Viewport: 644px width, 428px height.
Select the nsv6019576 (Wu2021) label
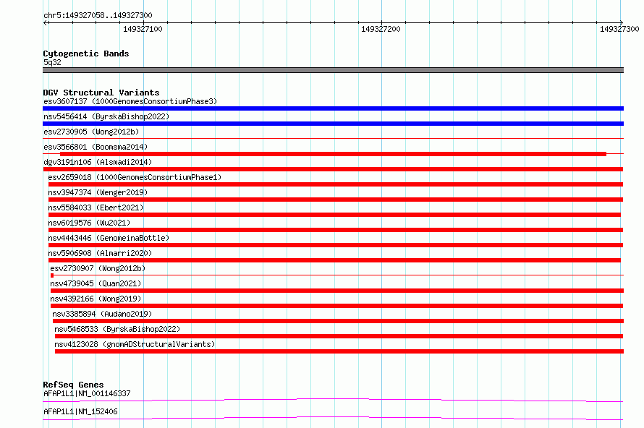click(x=89, y=223)
